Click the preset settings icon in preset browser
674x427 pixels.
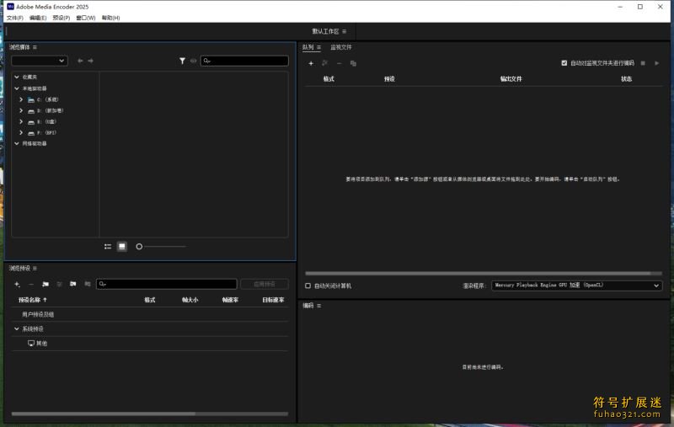[x=59, y=284]
